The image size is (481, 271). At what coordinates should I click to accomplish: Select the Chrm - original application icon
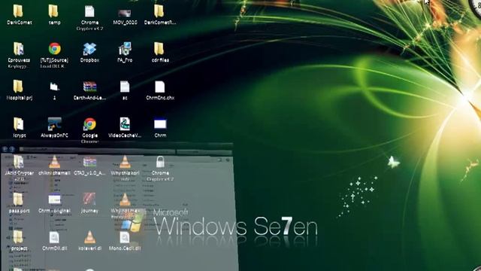pos(55,199)
